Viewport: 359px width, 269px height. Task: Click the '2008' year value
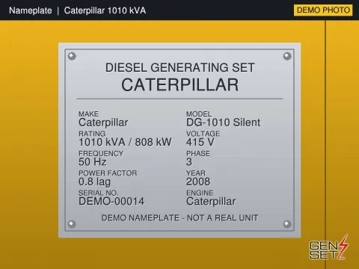pos(198,182)
